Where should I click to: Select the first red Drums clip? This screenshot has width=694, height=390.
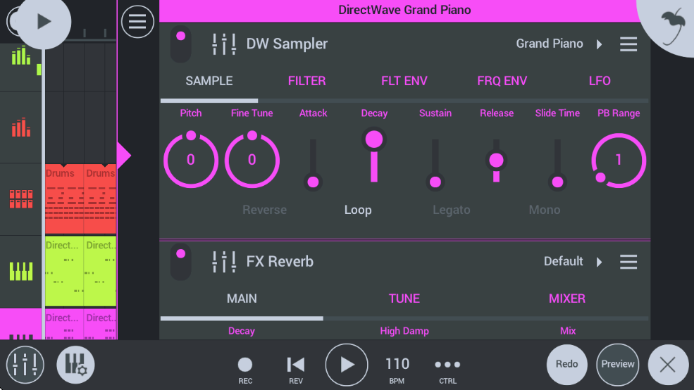(x=64, y=199)
